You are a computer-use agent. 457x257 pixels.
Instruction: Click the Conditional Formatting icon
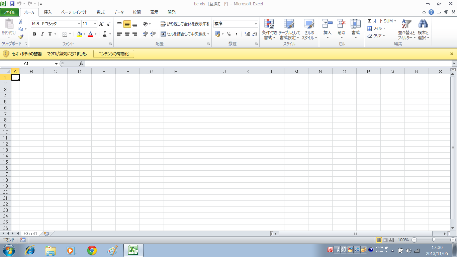[269, 24]
